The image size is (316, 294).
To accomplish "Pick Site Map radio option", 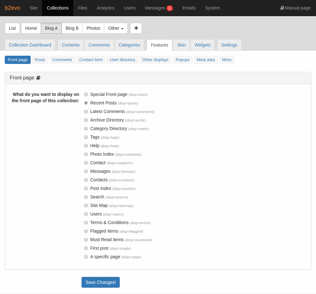I will pyautogui.click(x=86, y=205).
